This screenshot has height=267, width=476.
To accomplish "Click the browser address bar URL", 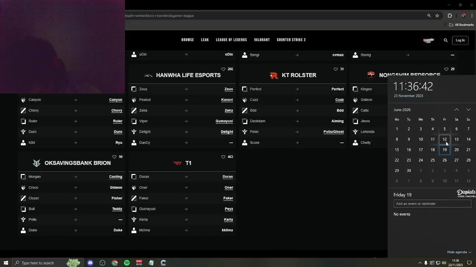I will 160,16.
